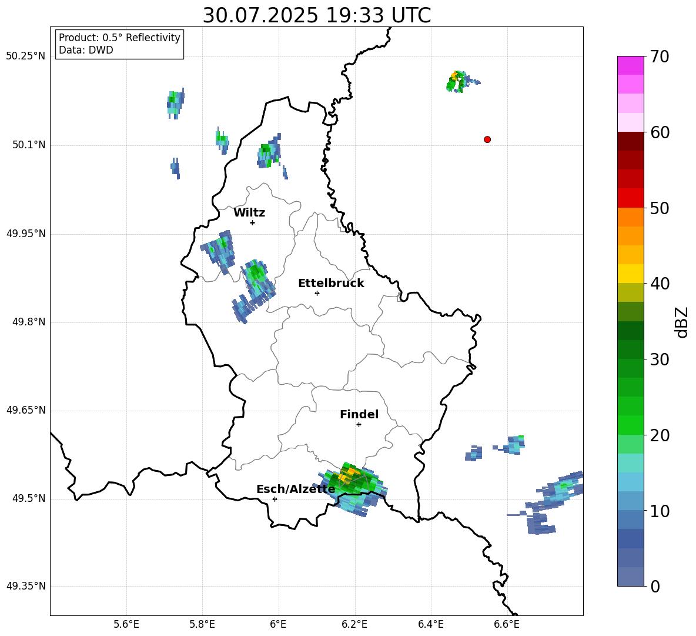Viewport: 696px width, 636px height.
Task: Click the colorbar tick label 30
Action: coord(660,359)
